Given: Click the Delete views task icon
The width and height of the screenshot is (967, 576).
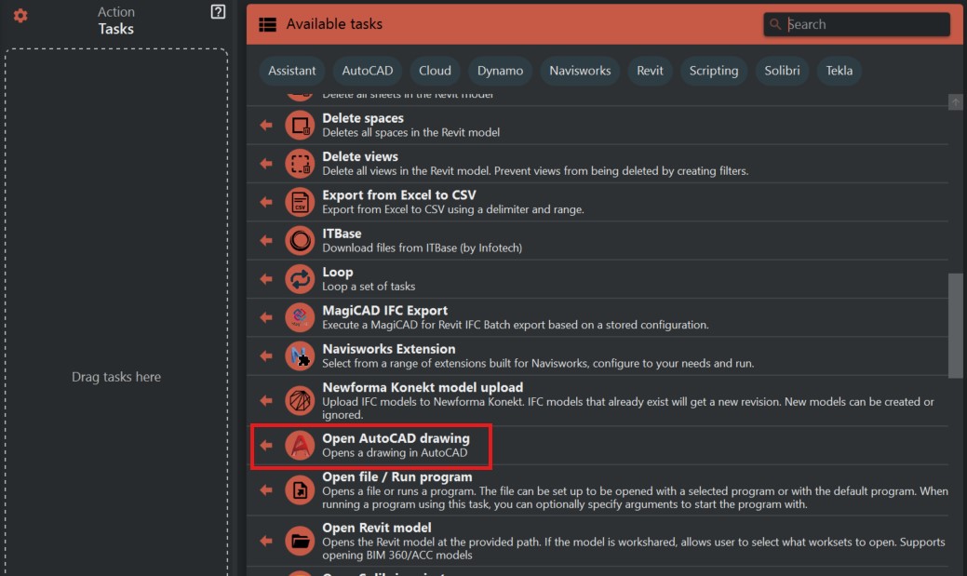Looking at the screenshot, I should tap(300, 164).
